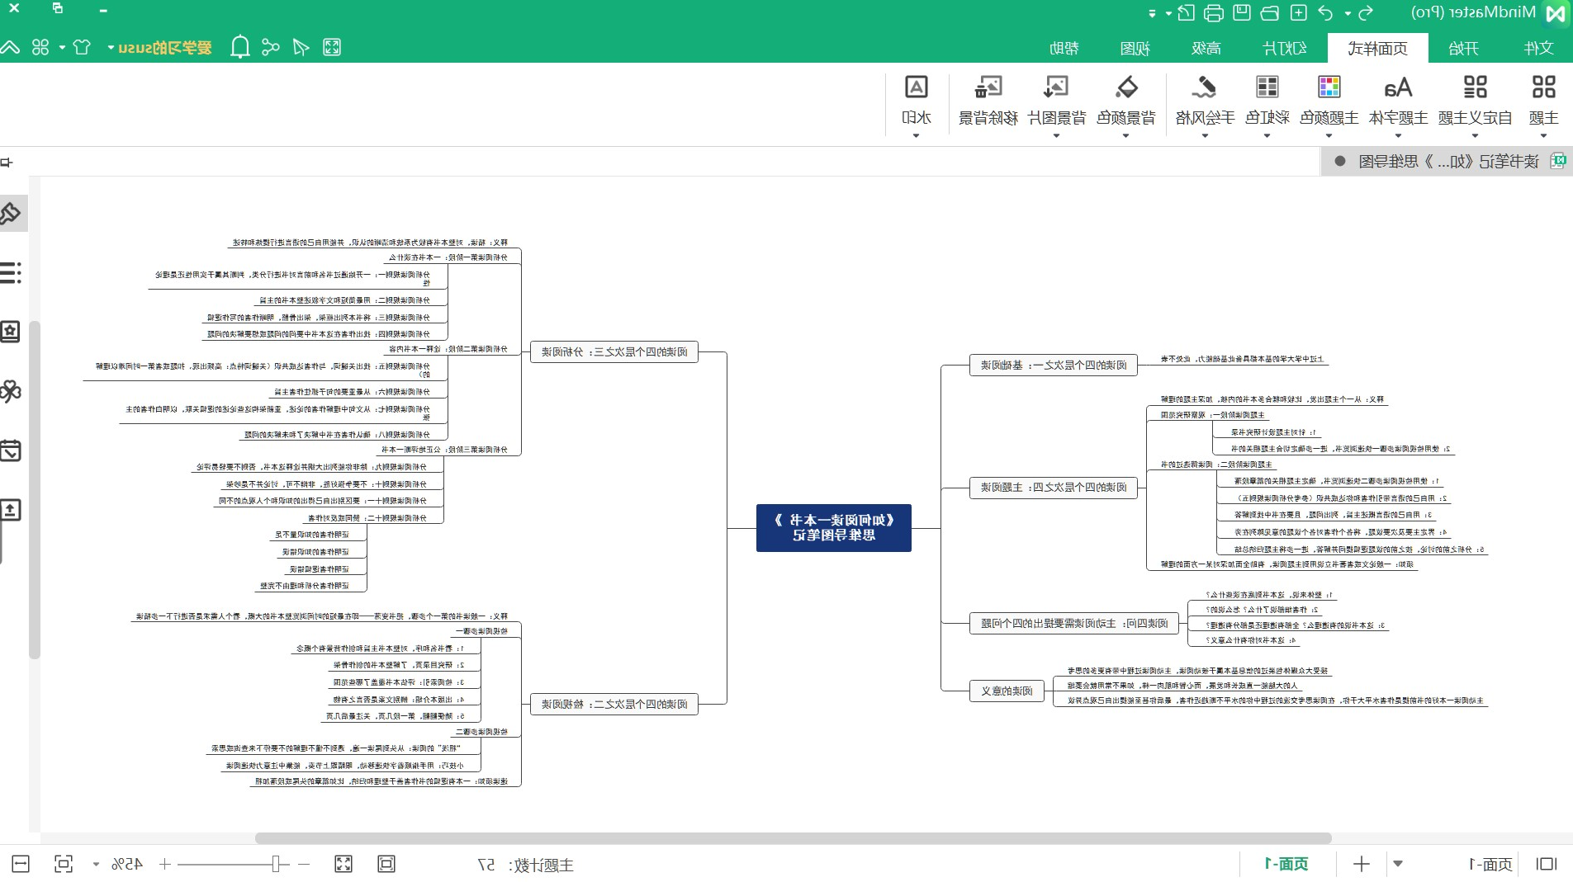Click the fullscreen presentation icon beside the cursor icon
1573x882 pixels.
coord(332,47)
